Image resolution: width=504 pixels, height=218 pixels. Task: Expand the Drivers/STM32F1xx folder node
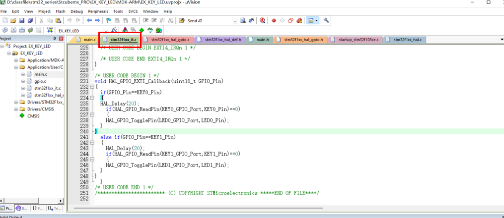[16, 102]
